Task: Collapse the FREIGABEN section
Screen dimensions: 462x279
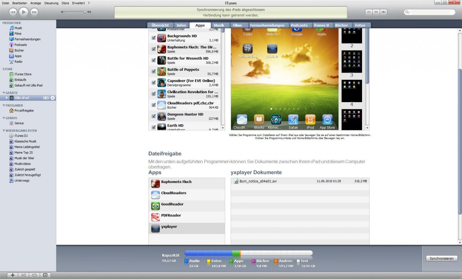Action: (x=4, y=105)
